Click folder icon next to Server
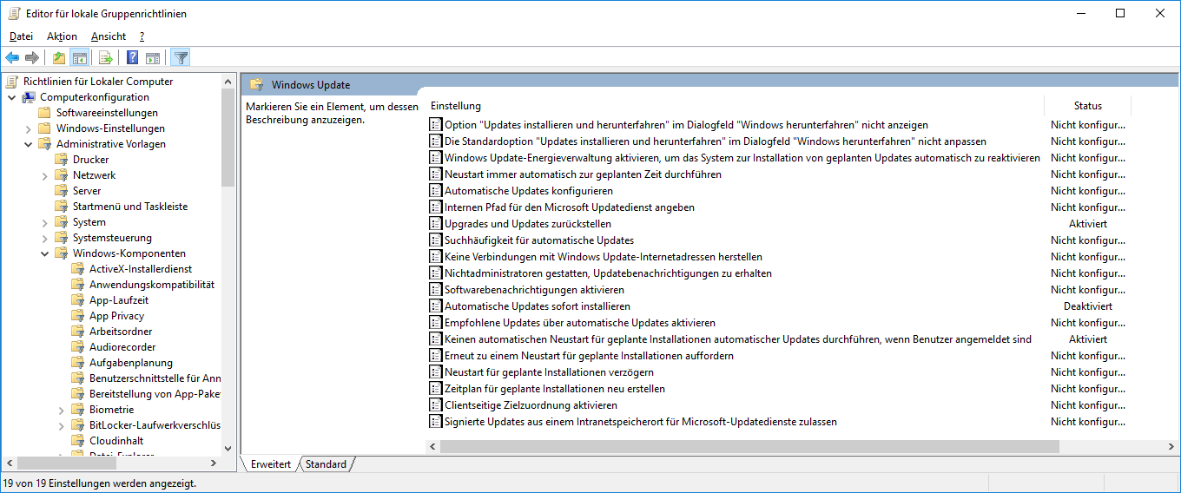The image size is (1181, 493). pyautogui.click(x=61, y=191)
